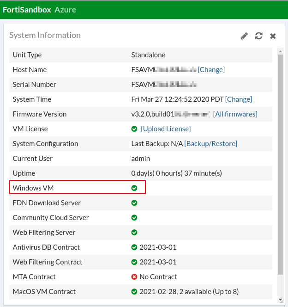The width and height of the screenshot is (288, 307).
Task: Click the v3.2.0 firmware version text
Action: 153,114
